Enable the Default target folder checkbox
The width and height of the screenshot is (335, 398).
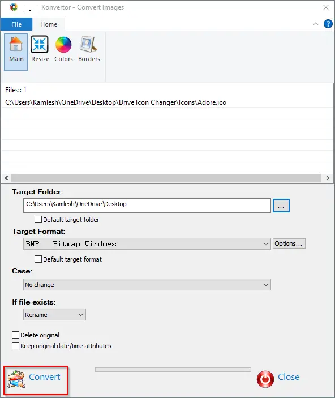click(x=38, y=219)
